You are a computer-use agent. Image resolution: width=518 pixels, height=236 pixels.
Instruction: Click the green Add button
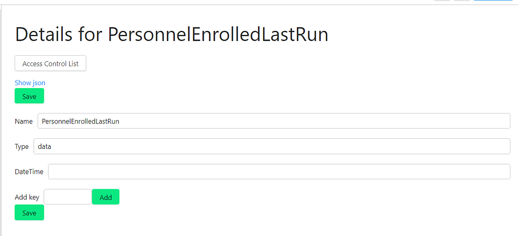pos(105,197)
